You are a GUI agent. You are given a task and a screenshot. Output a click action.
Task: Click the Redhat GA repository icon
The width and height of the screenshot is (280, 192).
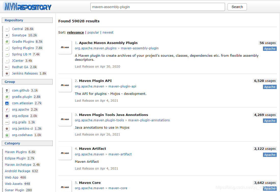(x=7, y=67)
